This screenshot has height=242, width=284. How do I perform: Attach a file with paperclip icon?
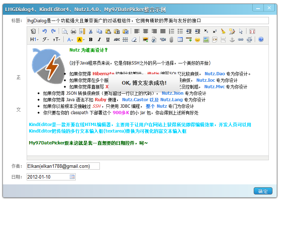click(x=171, y=40)
